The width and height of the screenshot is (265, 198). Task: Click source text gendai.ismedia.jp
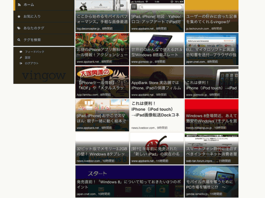[x=197, y=194]
